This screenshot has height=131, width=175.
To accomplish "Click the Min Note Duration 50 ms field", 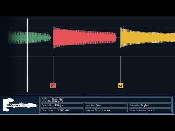I will coord(150,110).
